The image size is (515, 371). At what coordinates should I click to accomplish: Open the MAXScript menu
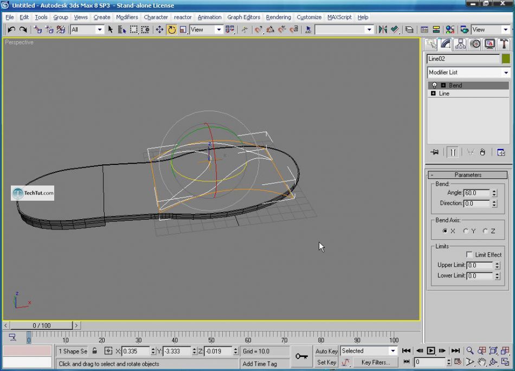tap(339, 17)
